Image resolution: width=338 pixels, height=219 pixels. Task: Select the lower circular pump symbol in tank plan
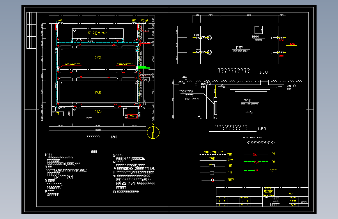coord(209,52)
